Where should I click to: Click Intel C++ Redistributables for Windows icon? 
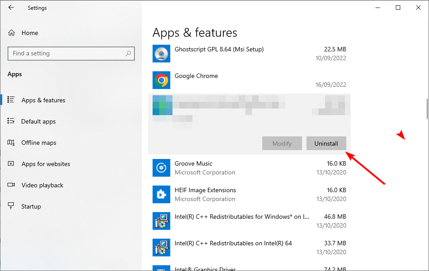point(161,221)
